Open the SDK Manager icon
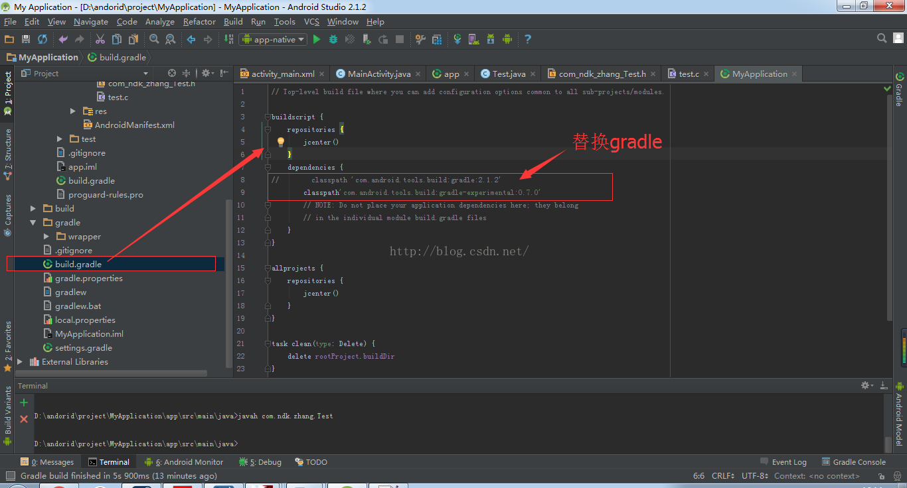 (x=491, y=40)
